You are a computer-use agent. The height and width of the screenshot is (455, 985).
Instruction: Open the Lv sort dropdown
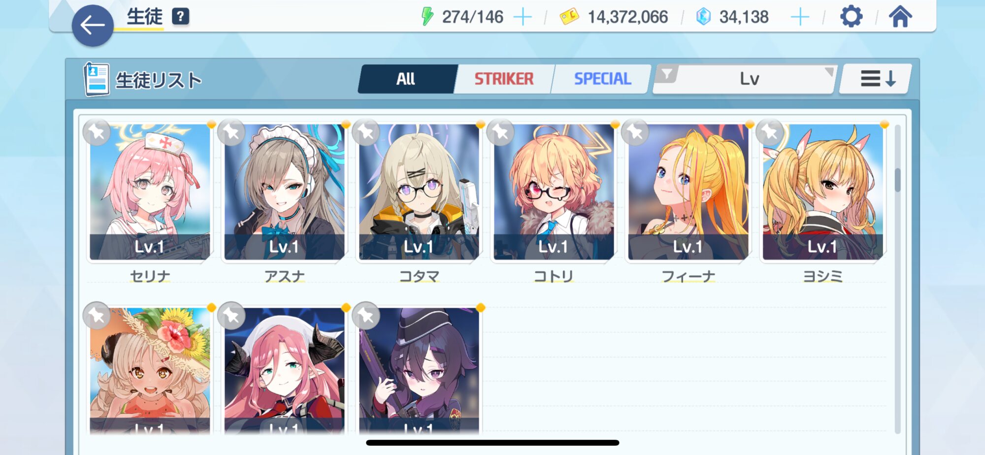pos(749,79)
